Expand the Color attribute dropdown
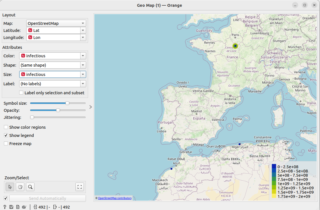This screenshot has width=320, height=210. coord(53,56)
